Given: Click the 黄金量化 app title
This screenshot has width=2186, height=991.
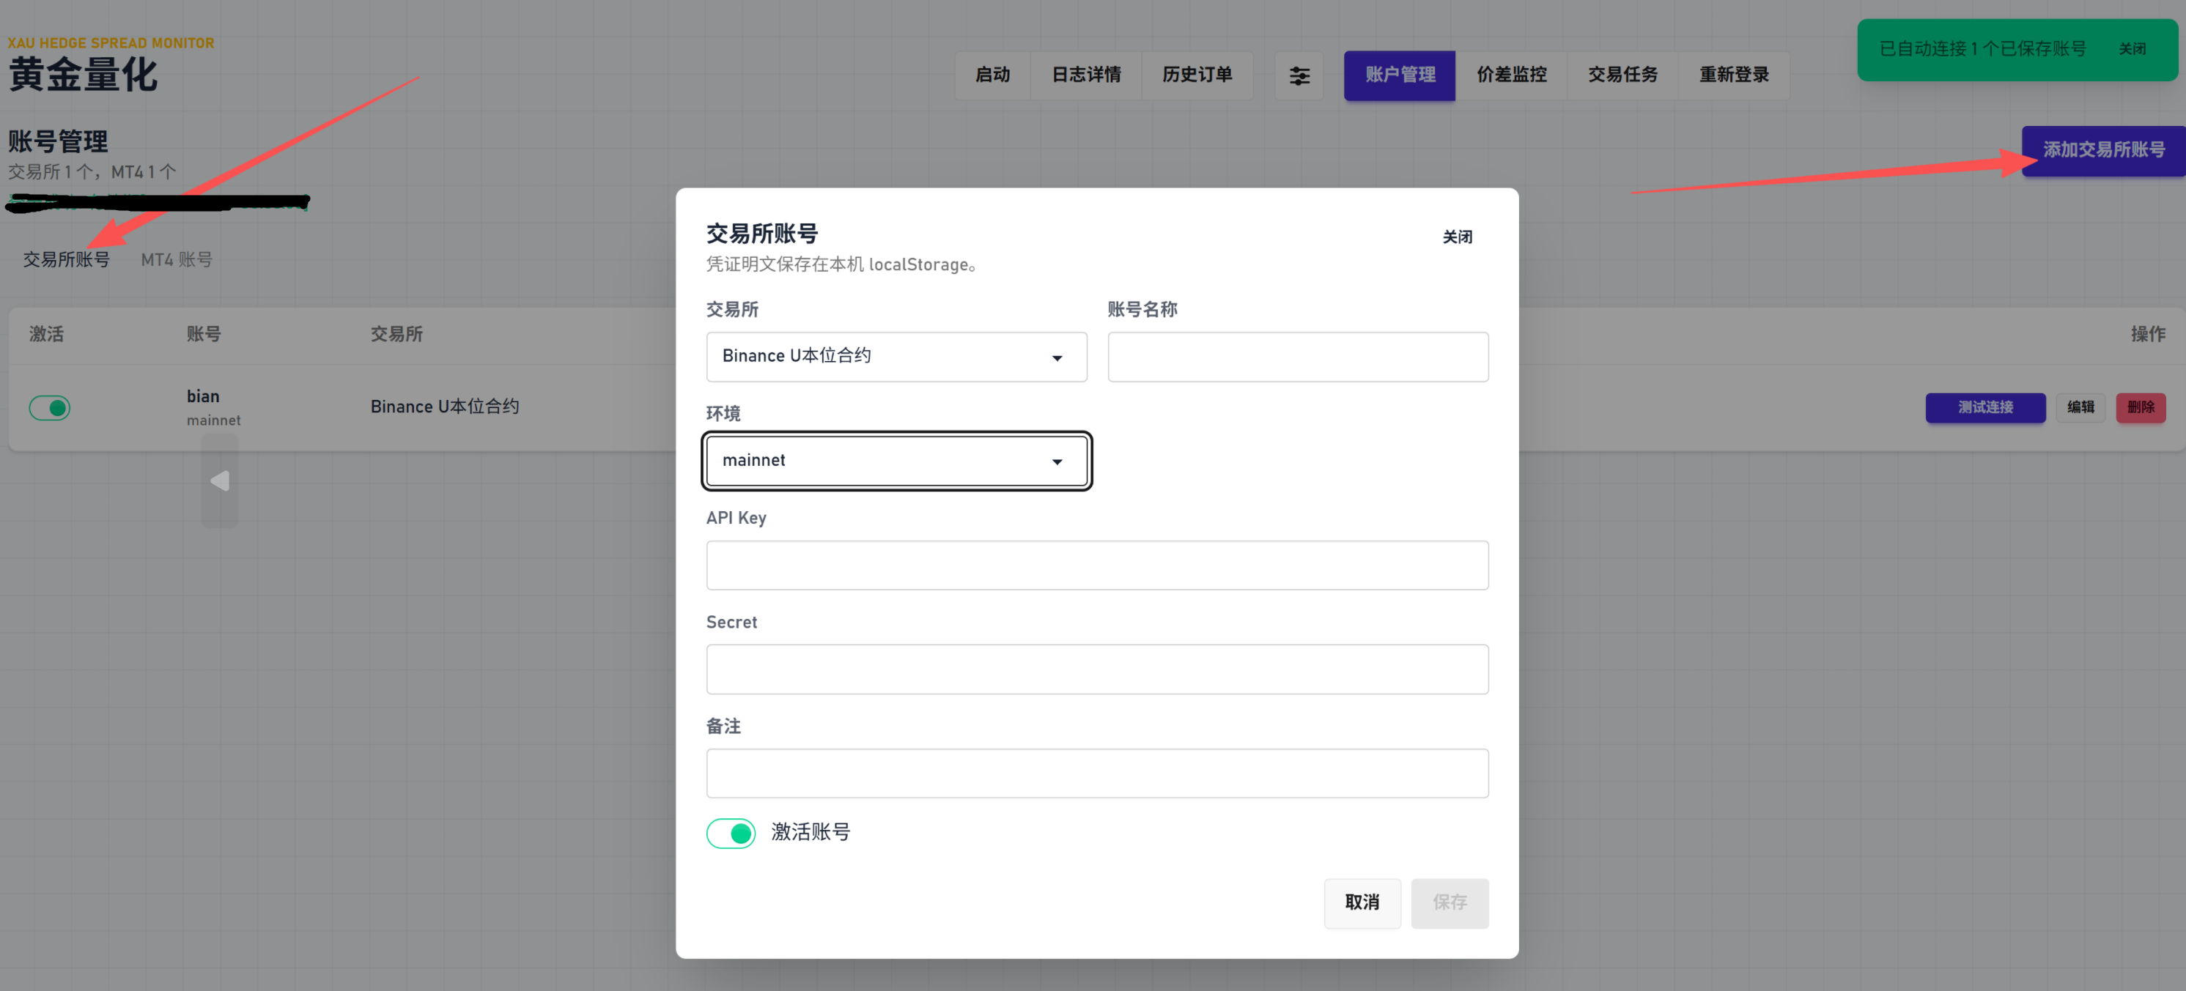Looking at the screenshot, I should click(82, 75).
